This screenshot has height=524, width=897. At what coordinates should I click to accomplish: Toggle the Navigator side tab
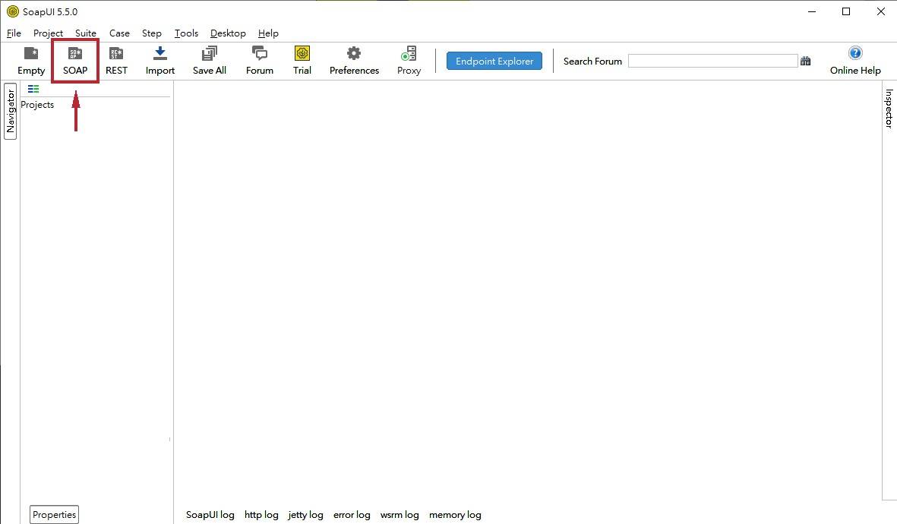coord(11,111)
